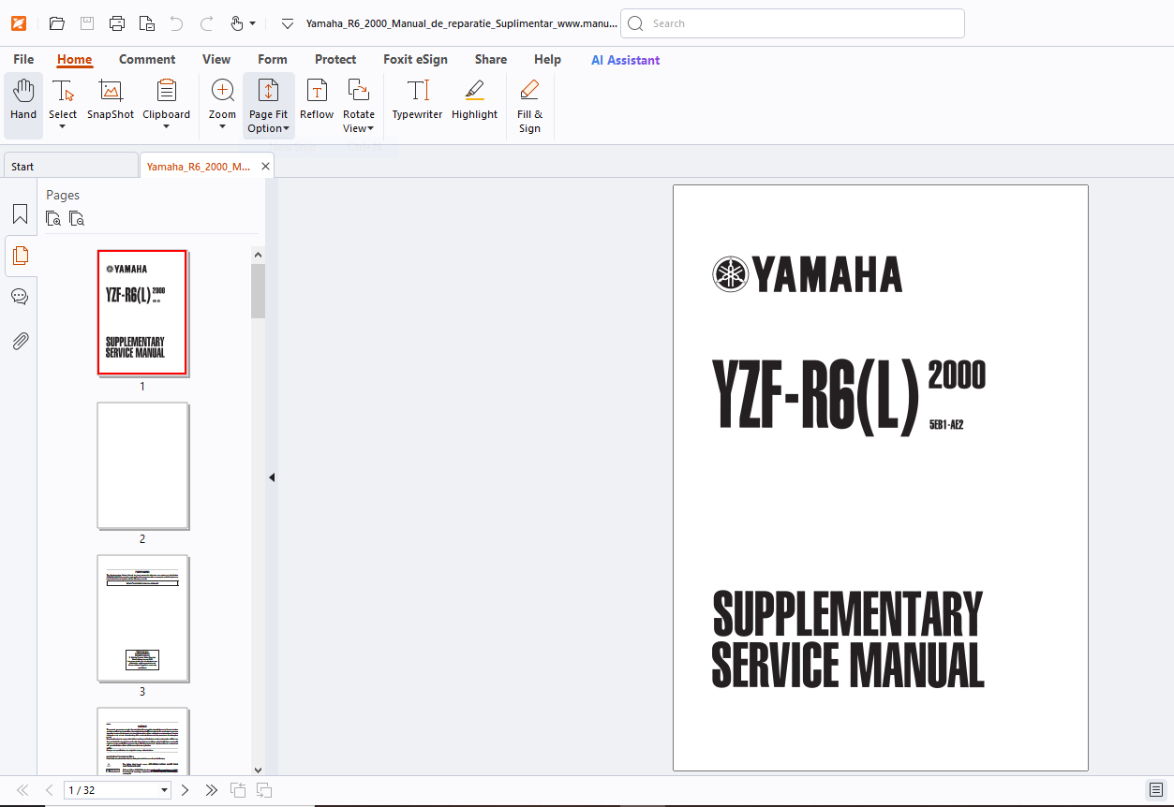The height and width of the screenshot is (807, 1174).
Task: Go to the previous page
Action: pos(49,790)
